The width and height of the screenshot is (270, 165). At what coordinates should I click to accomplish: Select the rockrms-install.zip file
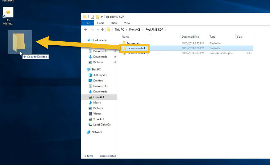[138, 53]
